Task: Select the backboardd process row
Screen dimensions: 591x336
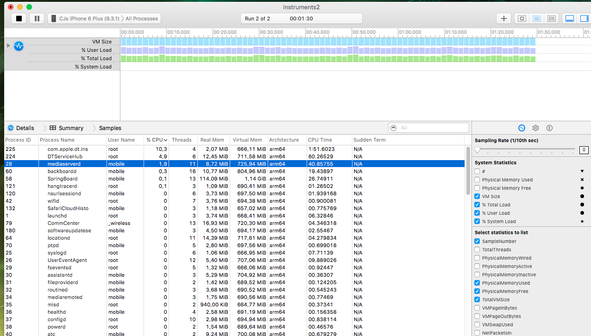Action: (x=234, y=171)
